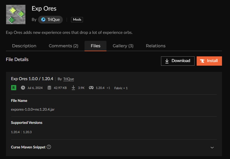Click the Mods category badge
230x159 pixels.
(x=77, y=19)
